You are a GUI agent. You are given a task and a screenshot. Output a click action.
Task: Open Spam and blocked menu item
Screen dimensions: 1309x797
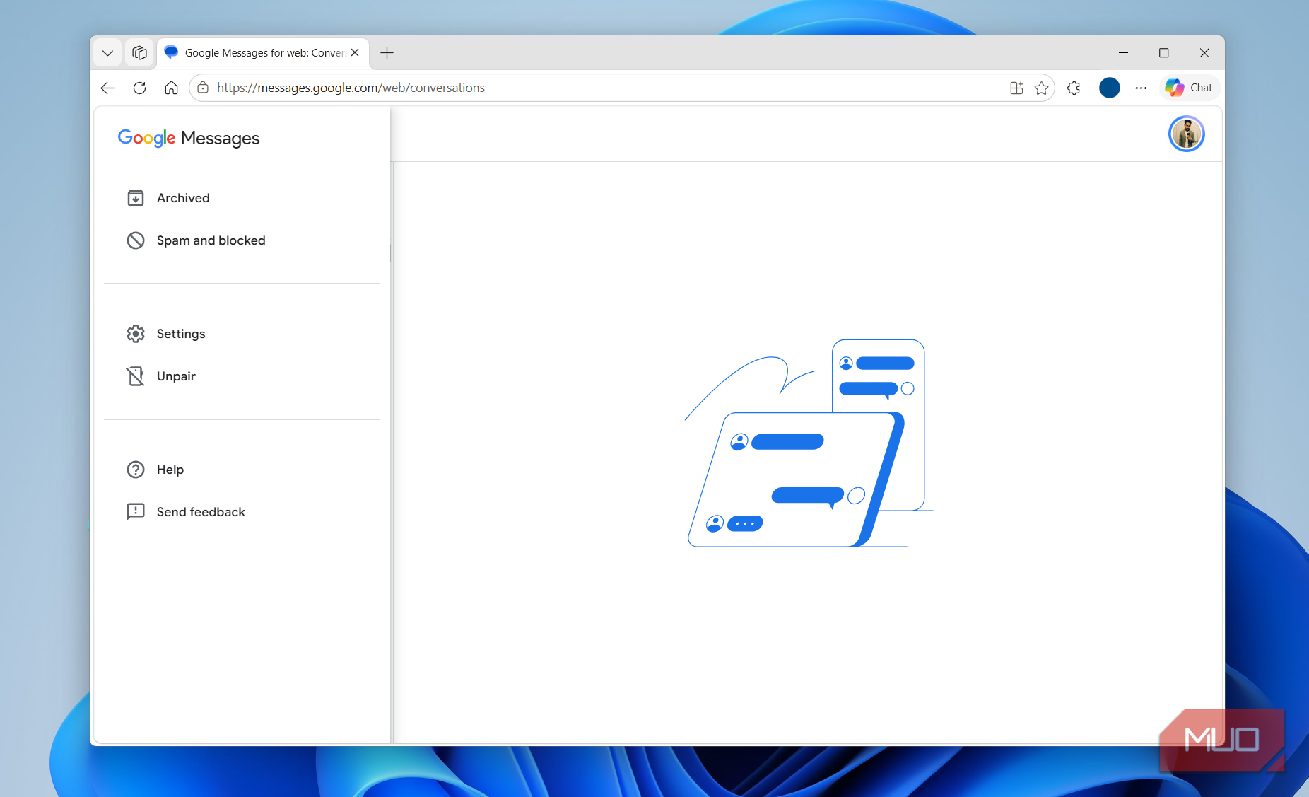[242, 240]
